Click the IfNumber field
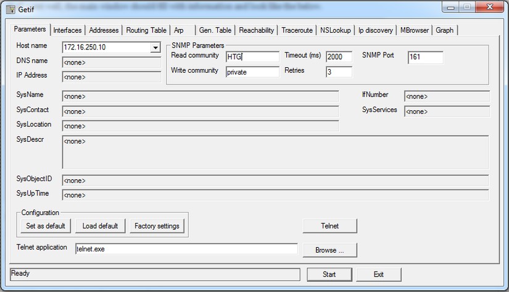Screen dimensions: 509x292 coord(447,96)
